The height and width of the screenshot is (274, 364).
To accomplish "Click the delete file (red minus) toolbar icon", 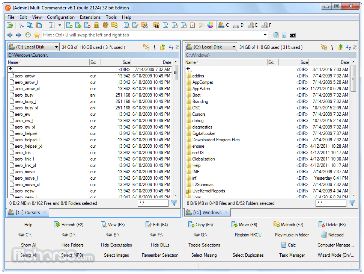I will click(87, 25).
